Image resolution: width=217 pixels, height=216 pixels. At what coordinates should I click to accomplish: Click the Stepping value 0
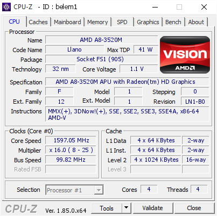[195, 91]
